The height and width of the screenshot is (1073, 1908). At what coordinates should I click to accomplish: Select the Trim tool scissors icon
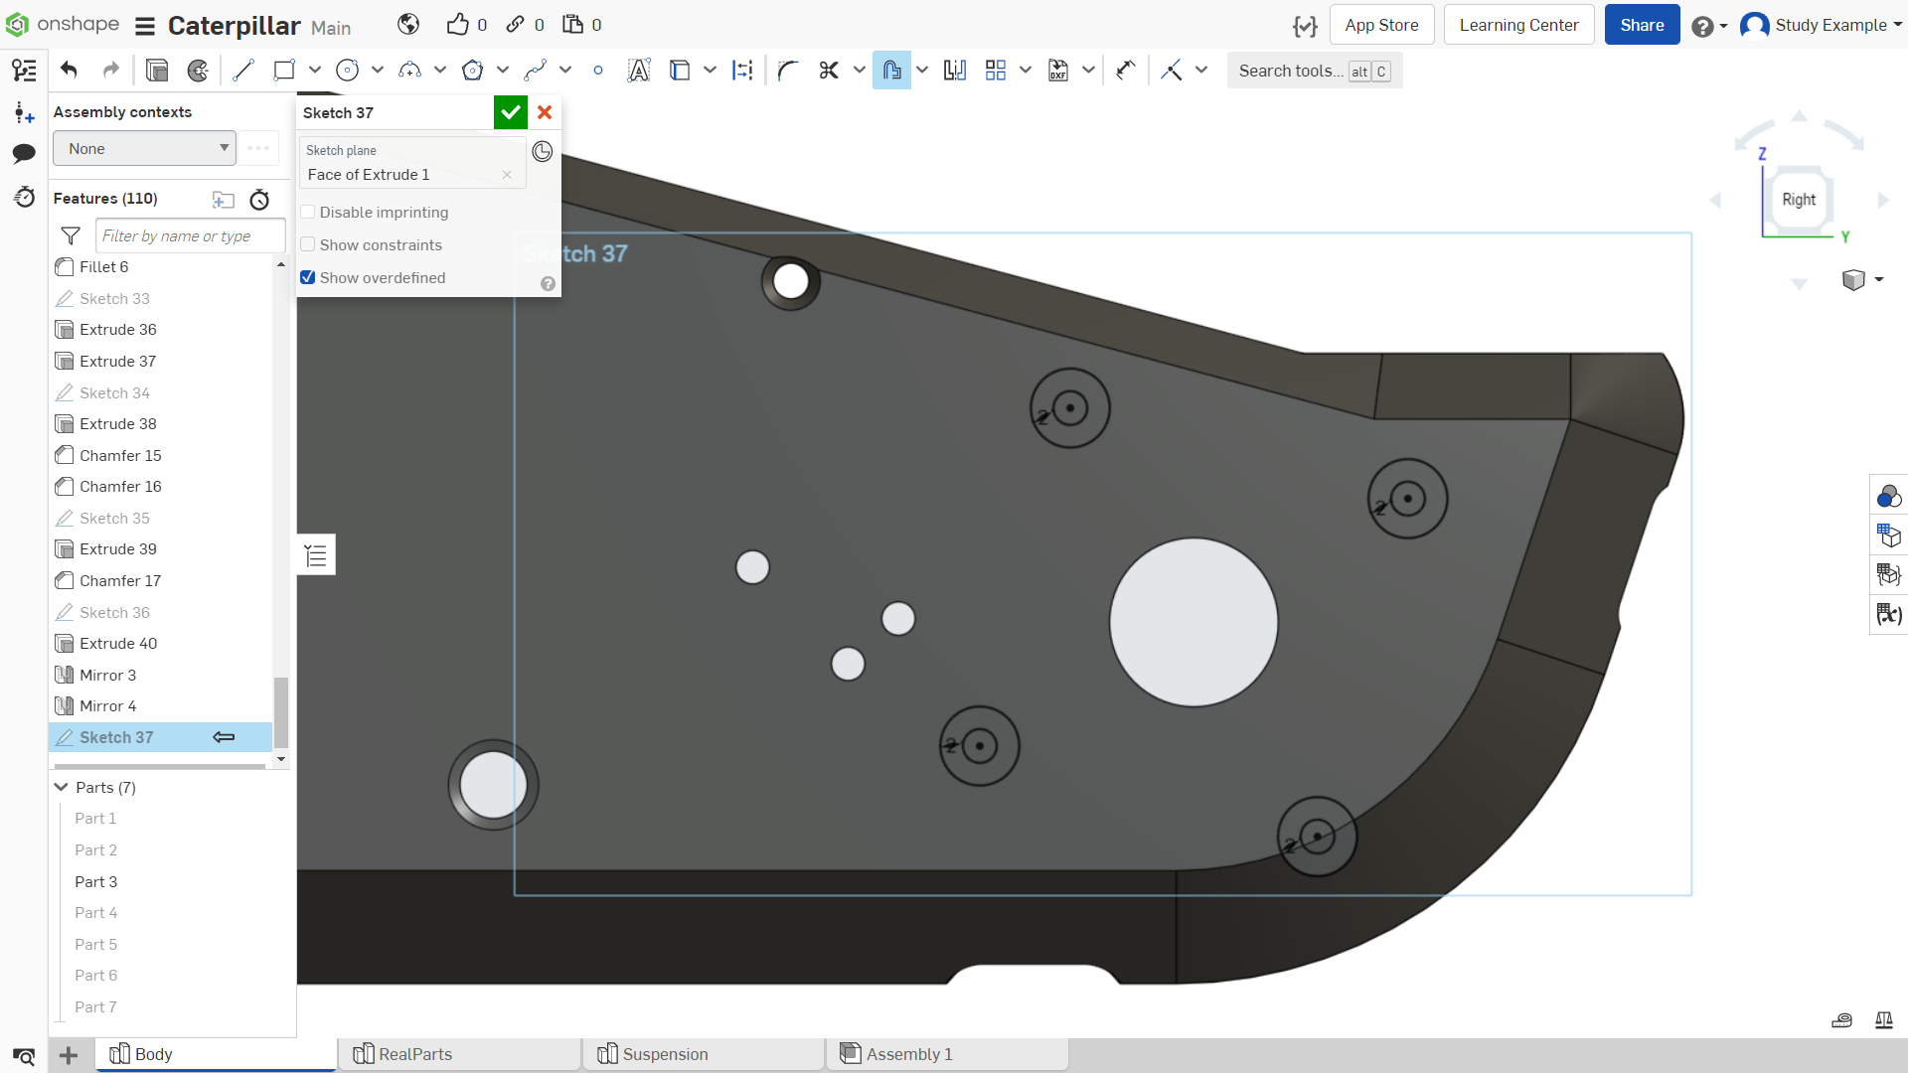pyautogui.click(x=829, y=71)
